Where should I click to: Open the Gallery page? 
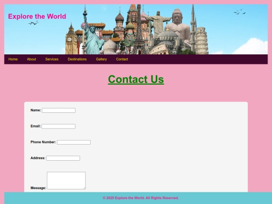click(x=101, y=59)
